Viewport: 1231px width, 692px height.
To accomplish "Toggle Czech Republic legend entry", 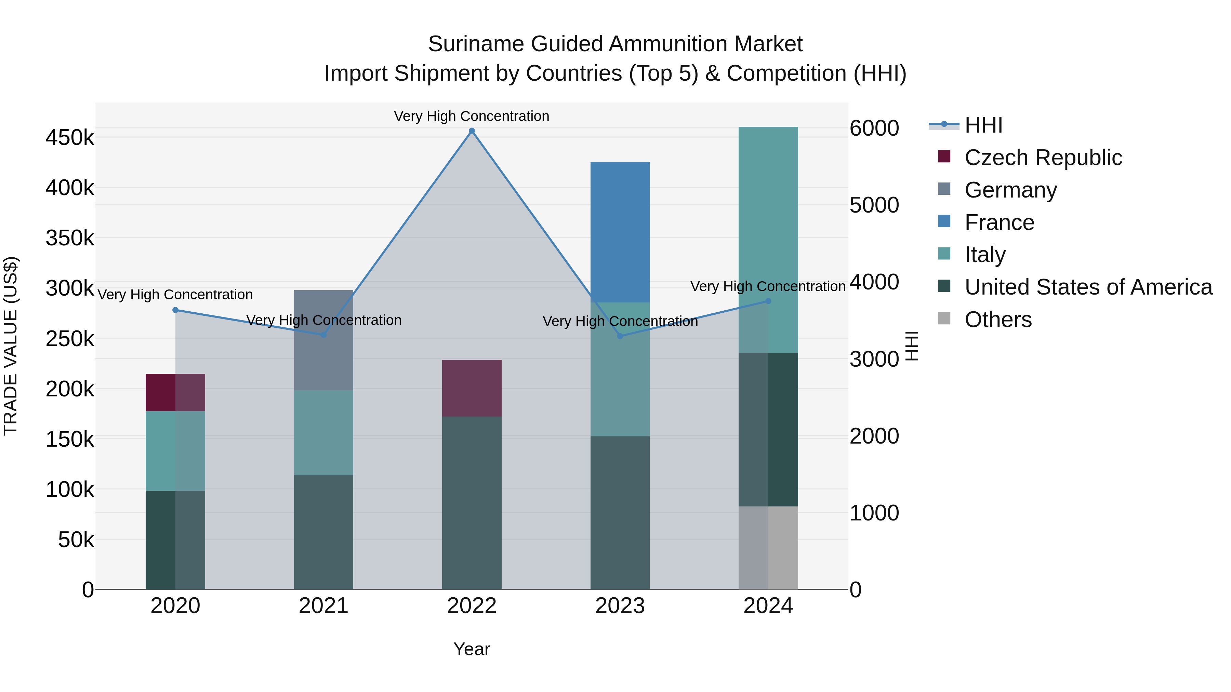I will [x=1030, y=158].
